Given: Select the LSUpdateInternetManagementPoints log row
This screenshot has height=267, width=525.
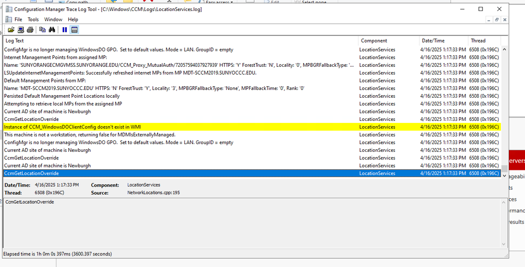Looking at the screenshot, I should click(x=252, y=73).
